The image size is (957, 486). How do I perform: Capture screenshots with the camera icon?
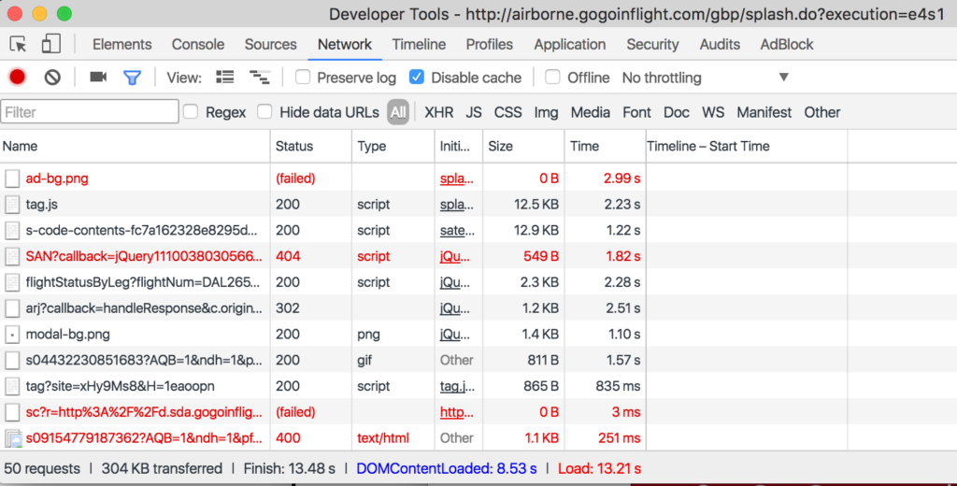(x=98, y=77)
